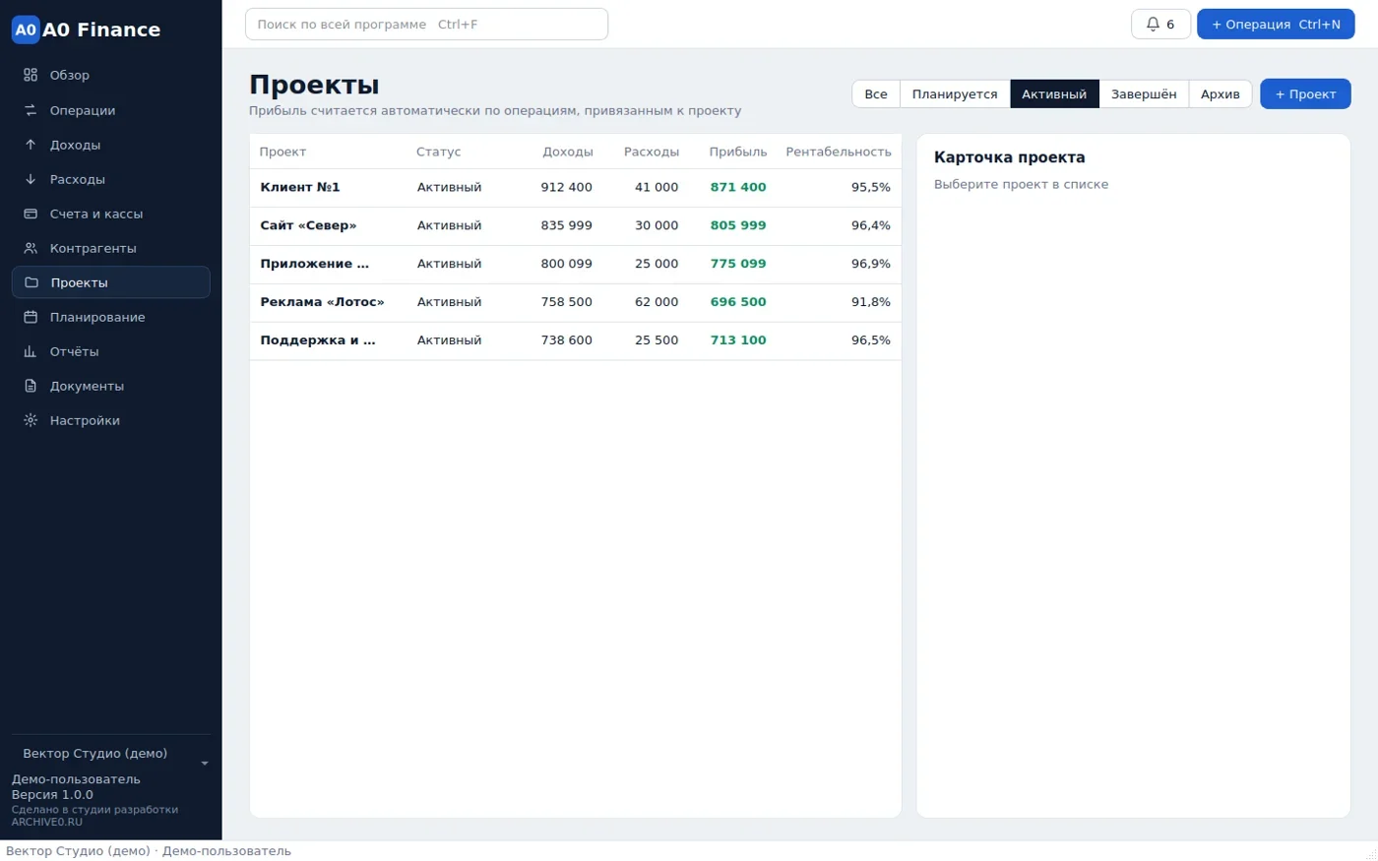Click ARCHIVE0.RU credit text
Screen dimensions: 1378x861
point(47,822)
